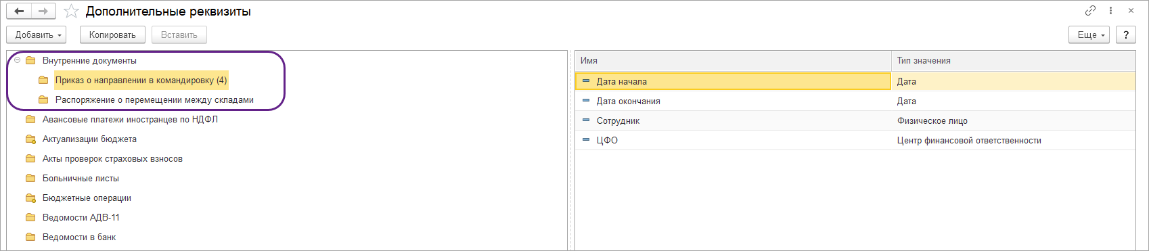Screen dimensions: 1149x251
Task: Select the Ведомости в банк row
Action: coord(286,237)
